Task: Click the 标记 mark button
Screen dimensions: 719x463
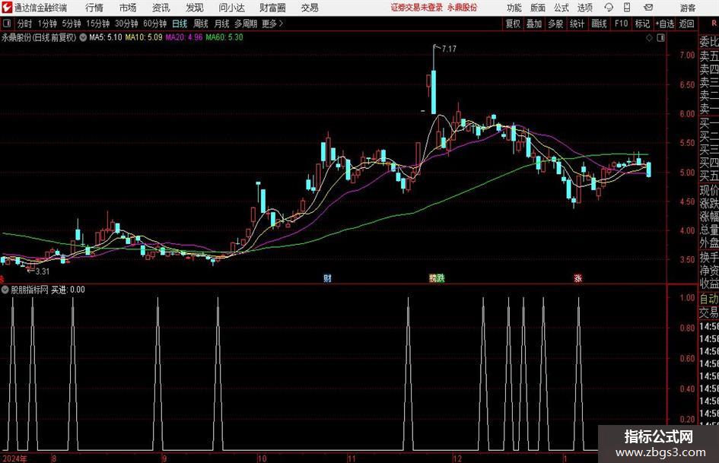Action: coord(642,24)
